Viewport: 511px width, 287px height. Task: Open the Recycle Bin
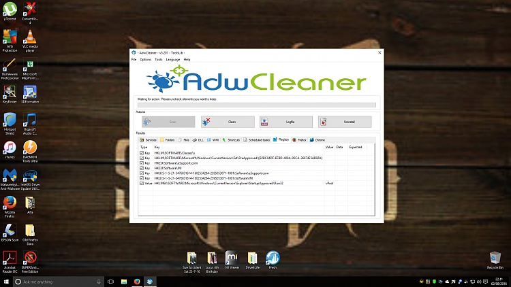pyautogui.click(x=495, y=260)
